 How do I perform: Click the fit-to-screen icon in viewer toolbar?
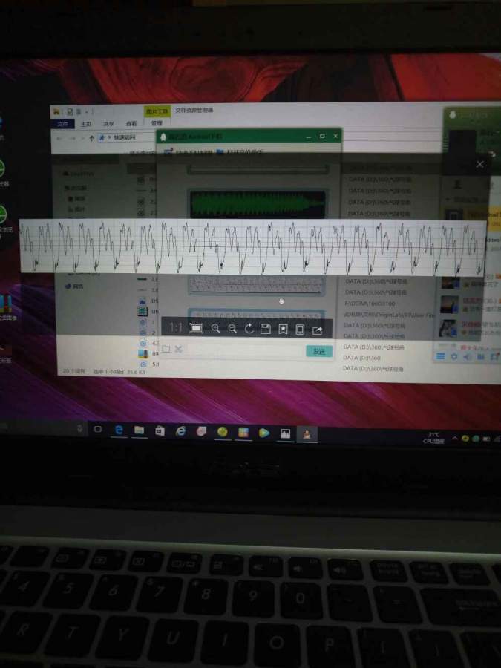pyautogui.click(x=196, y=329)
